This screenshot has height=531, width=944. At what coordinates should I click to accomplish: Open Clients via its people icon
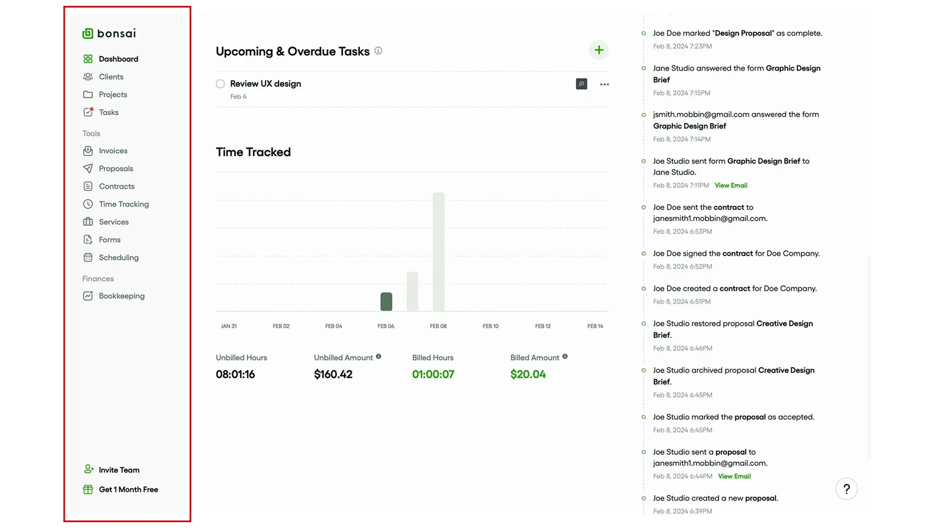(88, 77)
